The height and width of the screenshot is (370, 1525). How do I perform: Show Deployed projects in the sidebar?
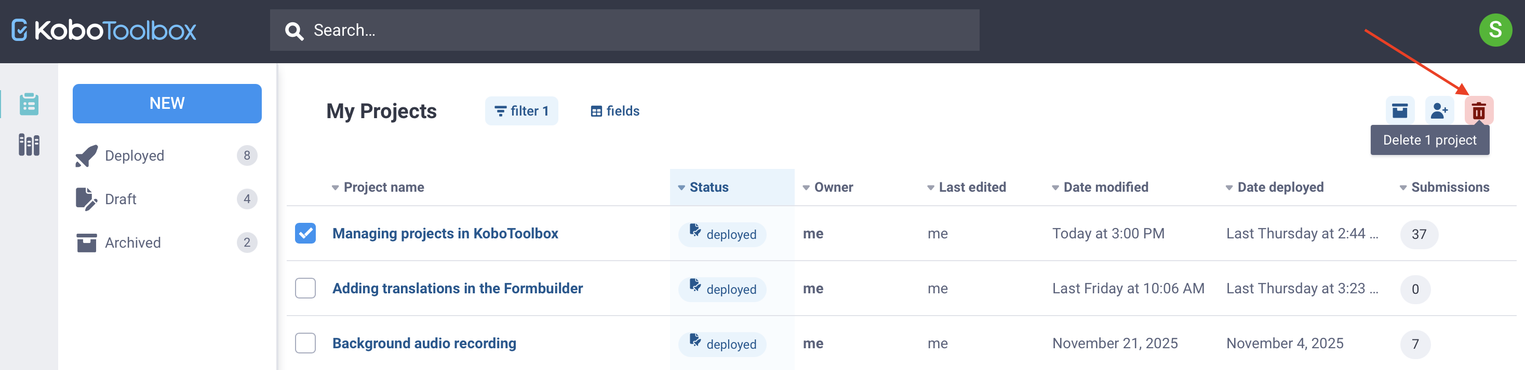tap(135, 155)
